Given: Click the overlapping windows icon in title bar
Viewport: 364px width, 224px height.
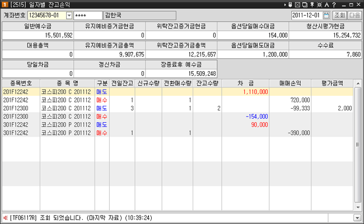Looking at the screenshot, I should point(305,4).
